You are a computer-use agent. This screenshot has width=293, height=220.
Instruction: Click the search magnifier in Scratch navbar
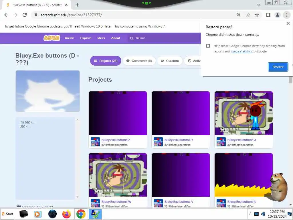(x=132, y=38)
